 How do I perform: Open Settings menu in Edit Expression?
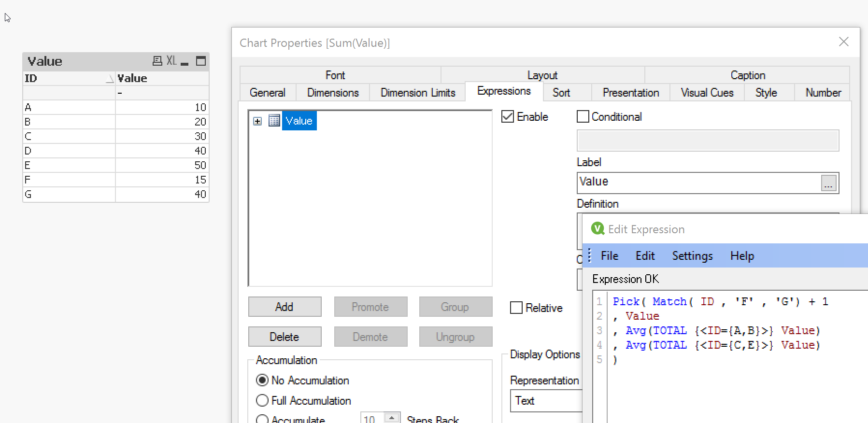tap(692, 256)
